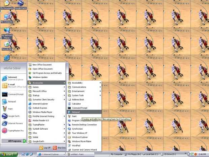This screenshot has width=209, height=157.
Task: Open My Computer desktop icon
Action: 7,19
